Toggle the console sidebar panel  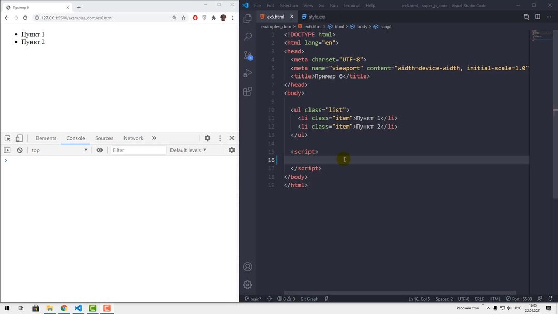click(7, 150)
